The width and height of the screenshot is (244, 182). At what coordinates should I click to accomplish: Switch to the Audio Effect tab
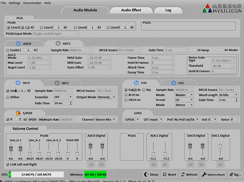click(x=131, y=10)
